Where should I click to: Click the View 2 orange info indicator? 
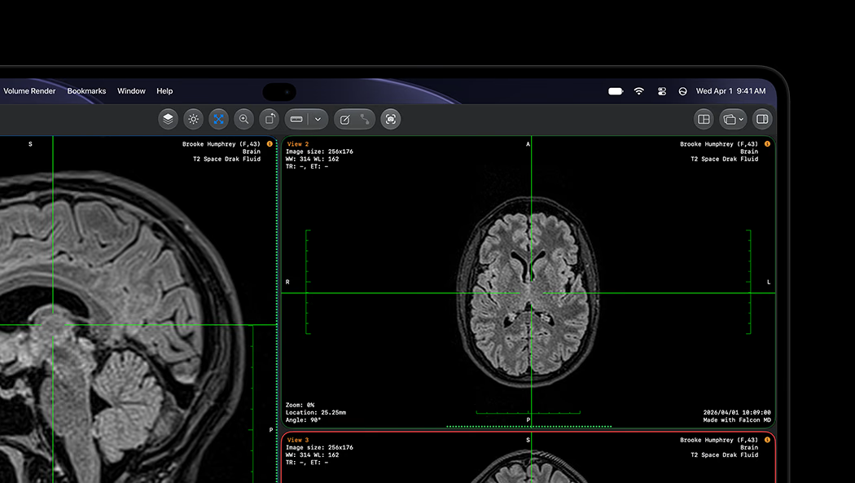[x=767, y=144]
